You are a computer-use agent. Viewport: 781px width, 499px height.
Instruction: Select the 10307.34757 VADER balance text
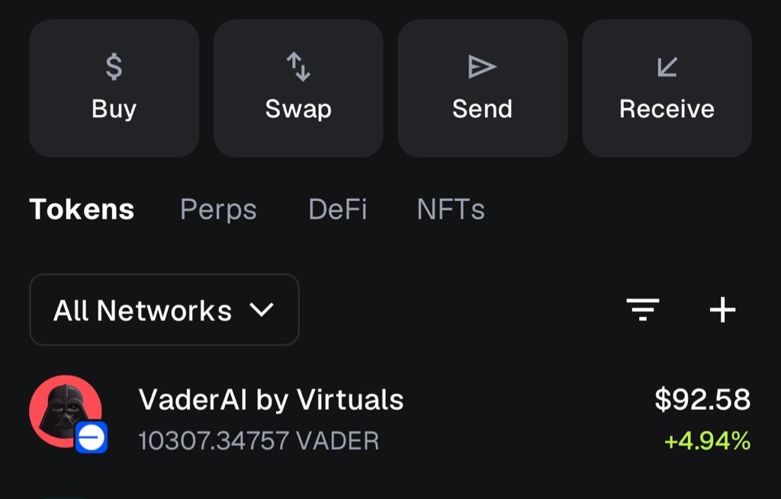click(259, 440)
